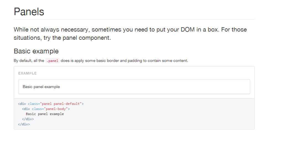Click the intro paragraph about DOM box
The width and height of the screenshot is (283, 159).
(x=130, y=33)
